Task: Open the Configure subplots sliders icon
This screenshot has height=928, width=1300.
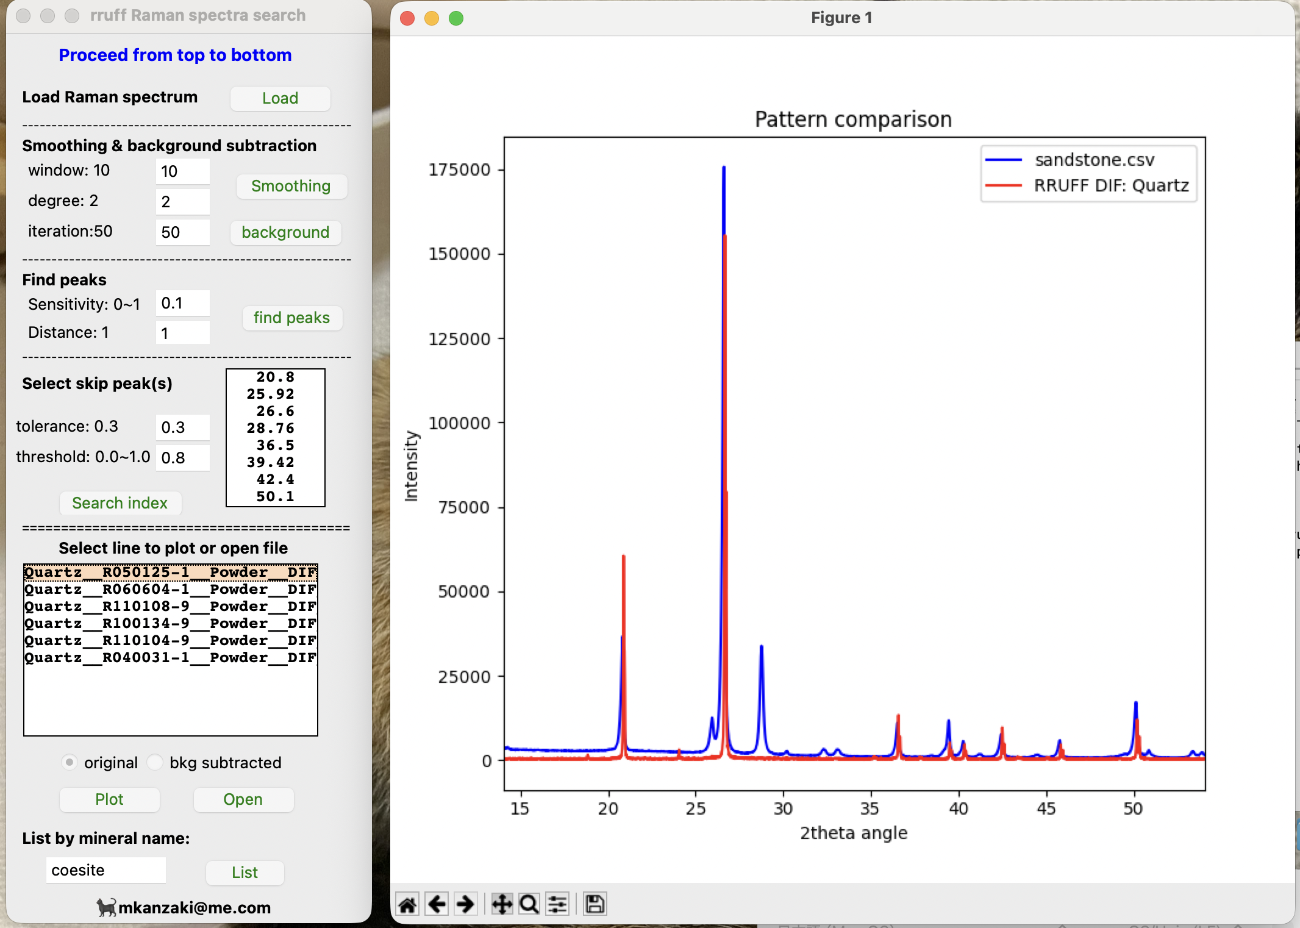Action: coord(557,904)
